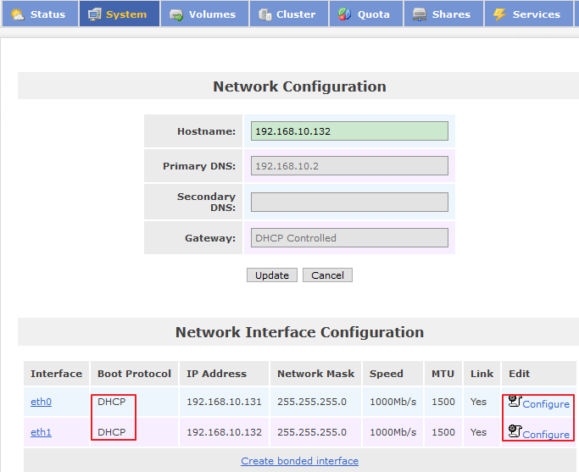Click the Gateway label
Image resolution: width=579 pixels, height=472 pixels.
tap(210, 238)
